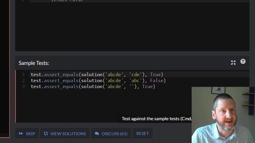The height and width of the screenshot is (143, 255).
Task: Reset the code with RESET button
Action: [143, 133]
